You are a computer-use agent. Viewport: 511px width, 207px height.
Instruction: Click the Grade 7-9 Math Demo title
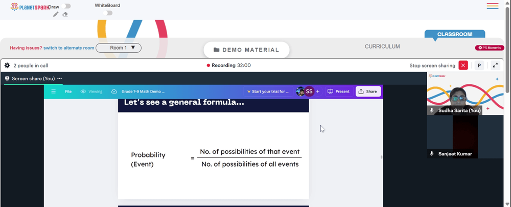point(143,91)
